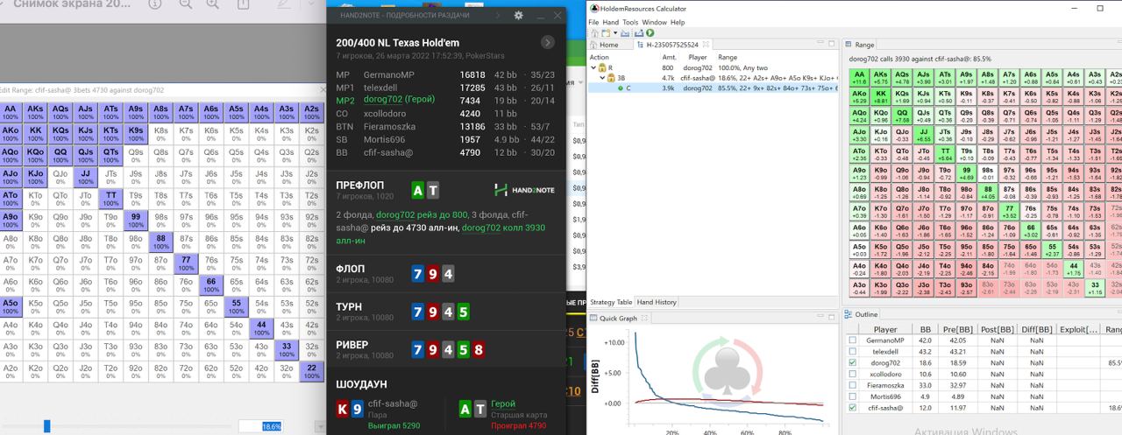
Task: Toggle the Mortis696 checkbox in Outline
Action: click(852, 396)
